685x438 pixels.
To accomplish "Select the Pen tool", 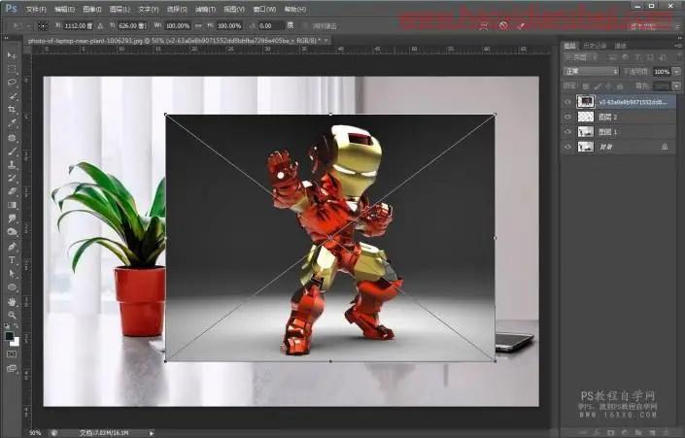I will pos(12,247).
